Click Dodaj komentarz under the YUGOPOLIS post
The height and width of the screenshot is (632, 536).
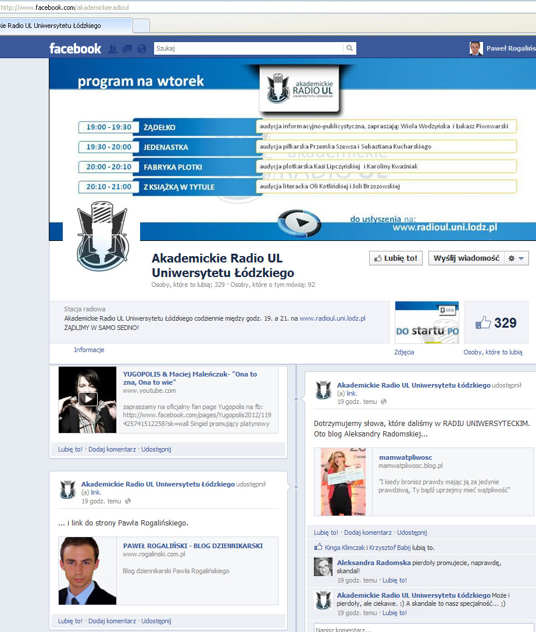click(112, 449)
